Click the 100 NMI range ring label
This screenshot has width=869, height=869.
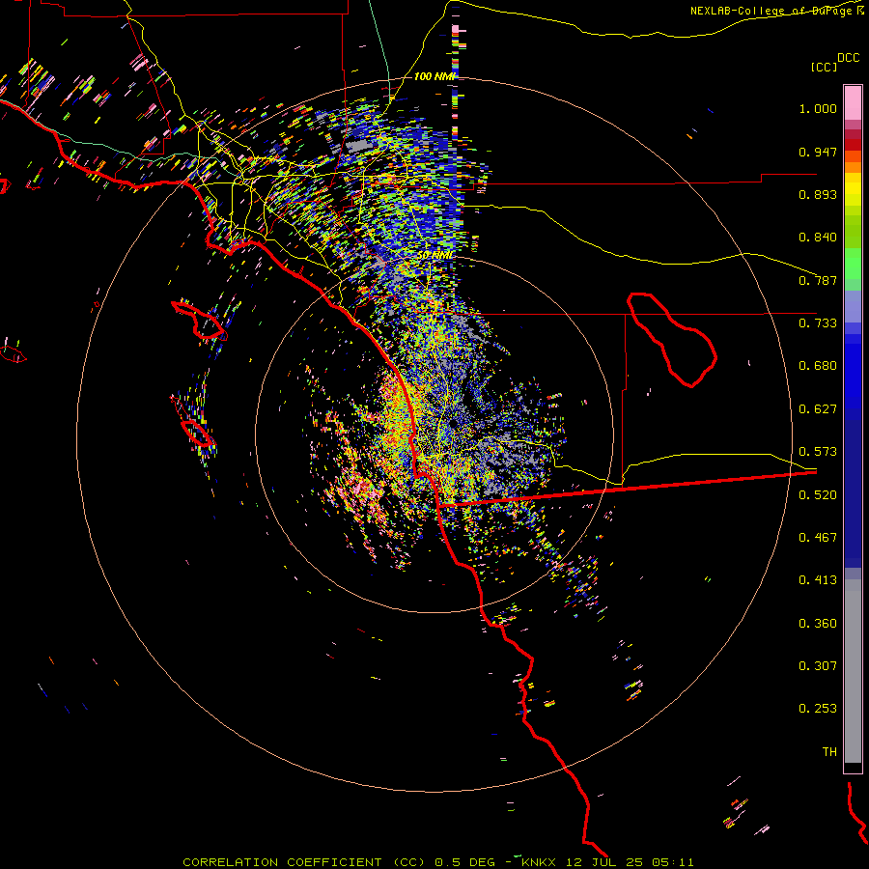tap(434, 76)
